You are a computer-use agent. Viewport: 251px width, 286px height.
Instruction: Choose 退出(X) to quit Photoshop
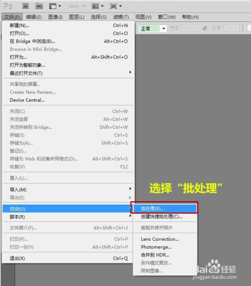pos(68,258)
